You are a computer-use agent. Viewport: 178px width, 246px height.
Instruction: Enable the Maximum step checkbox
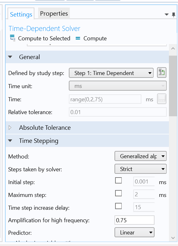point(118,193)
